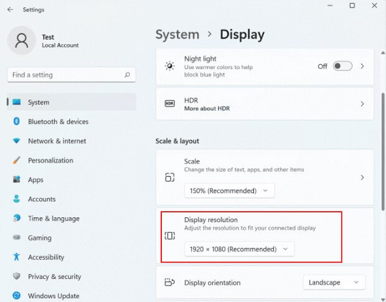386x302 pixels.
Task: Select Apps in the sidebar
Action: (x=35, y=180)
